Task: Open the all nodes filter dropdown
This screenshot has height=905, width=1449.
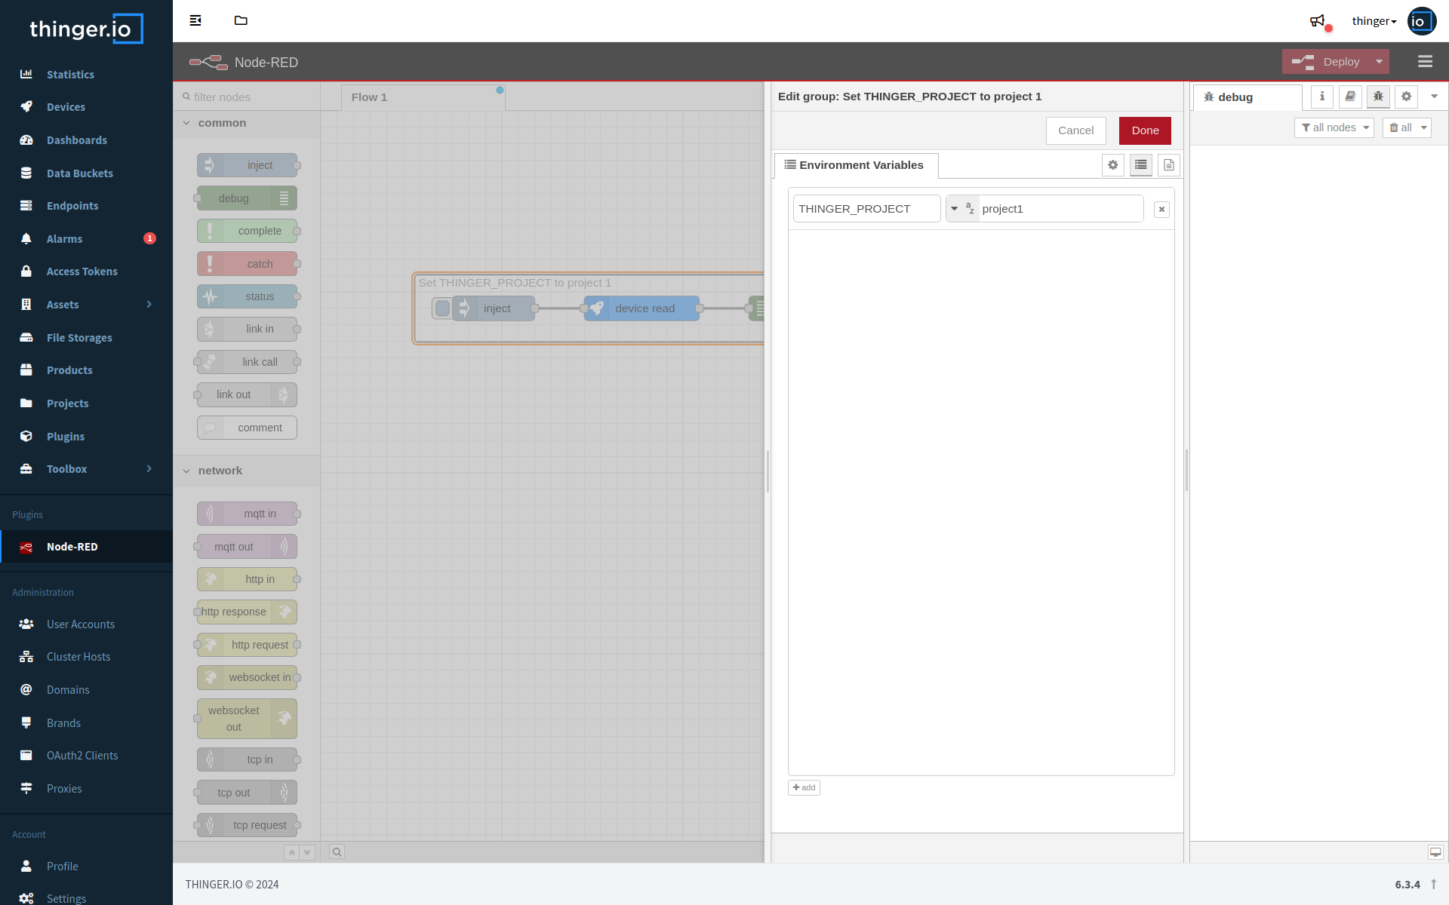Action: tap(1334, 128)
